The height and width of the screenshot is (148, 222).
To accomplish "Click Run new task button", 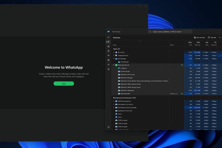I will coord(199,38).
